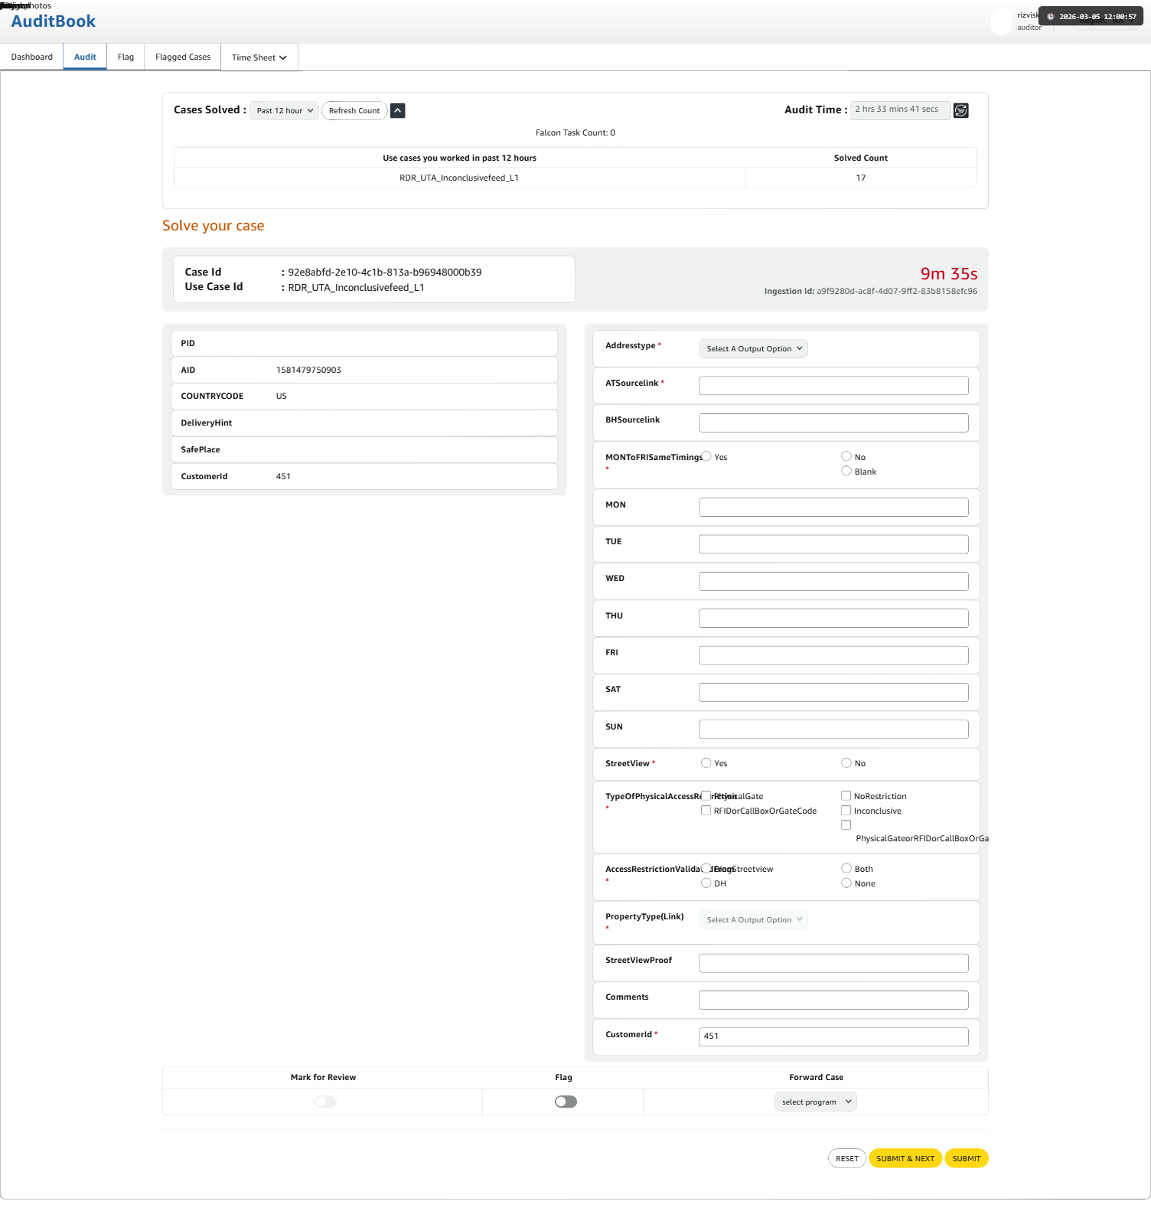Image resolution: width=1151 pixels, height=1211 pixels.
Task: Click the Audit Time value field
Action: pos(900,110)
